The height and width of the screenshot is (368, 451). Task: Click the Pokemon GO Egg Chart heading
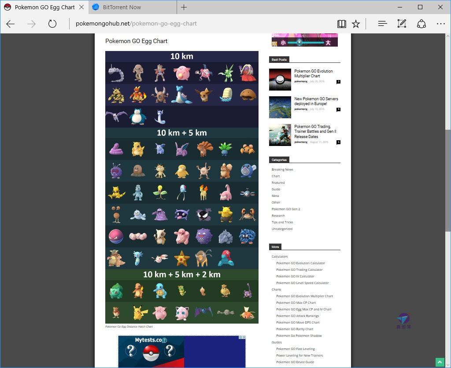[137, 41]
